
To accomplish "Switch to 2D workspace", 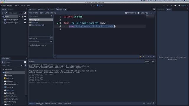I will click(x=93, y=5).
